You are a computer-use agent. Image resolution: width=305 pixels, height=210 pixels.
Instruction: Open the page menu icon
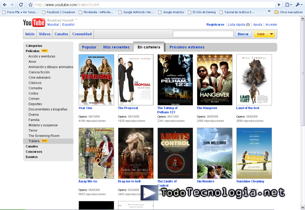coord(289,5)
